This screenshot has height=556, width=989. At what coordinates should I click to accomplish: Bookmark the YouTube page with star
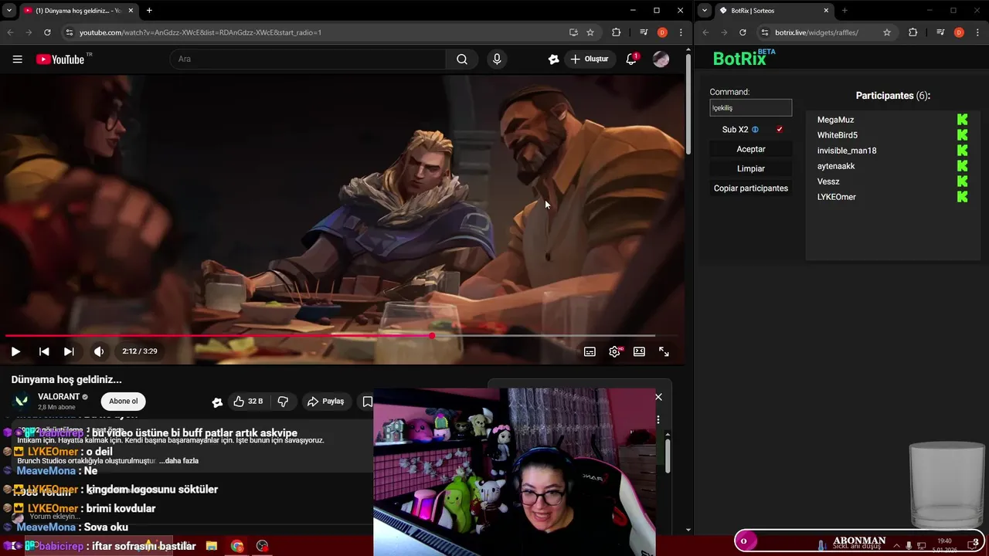[590, 32]
